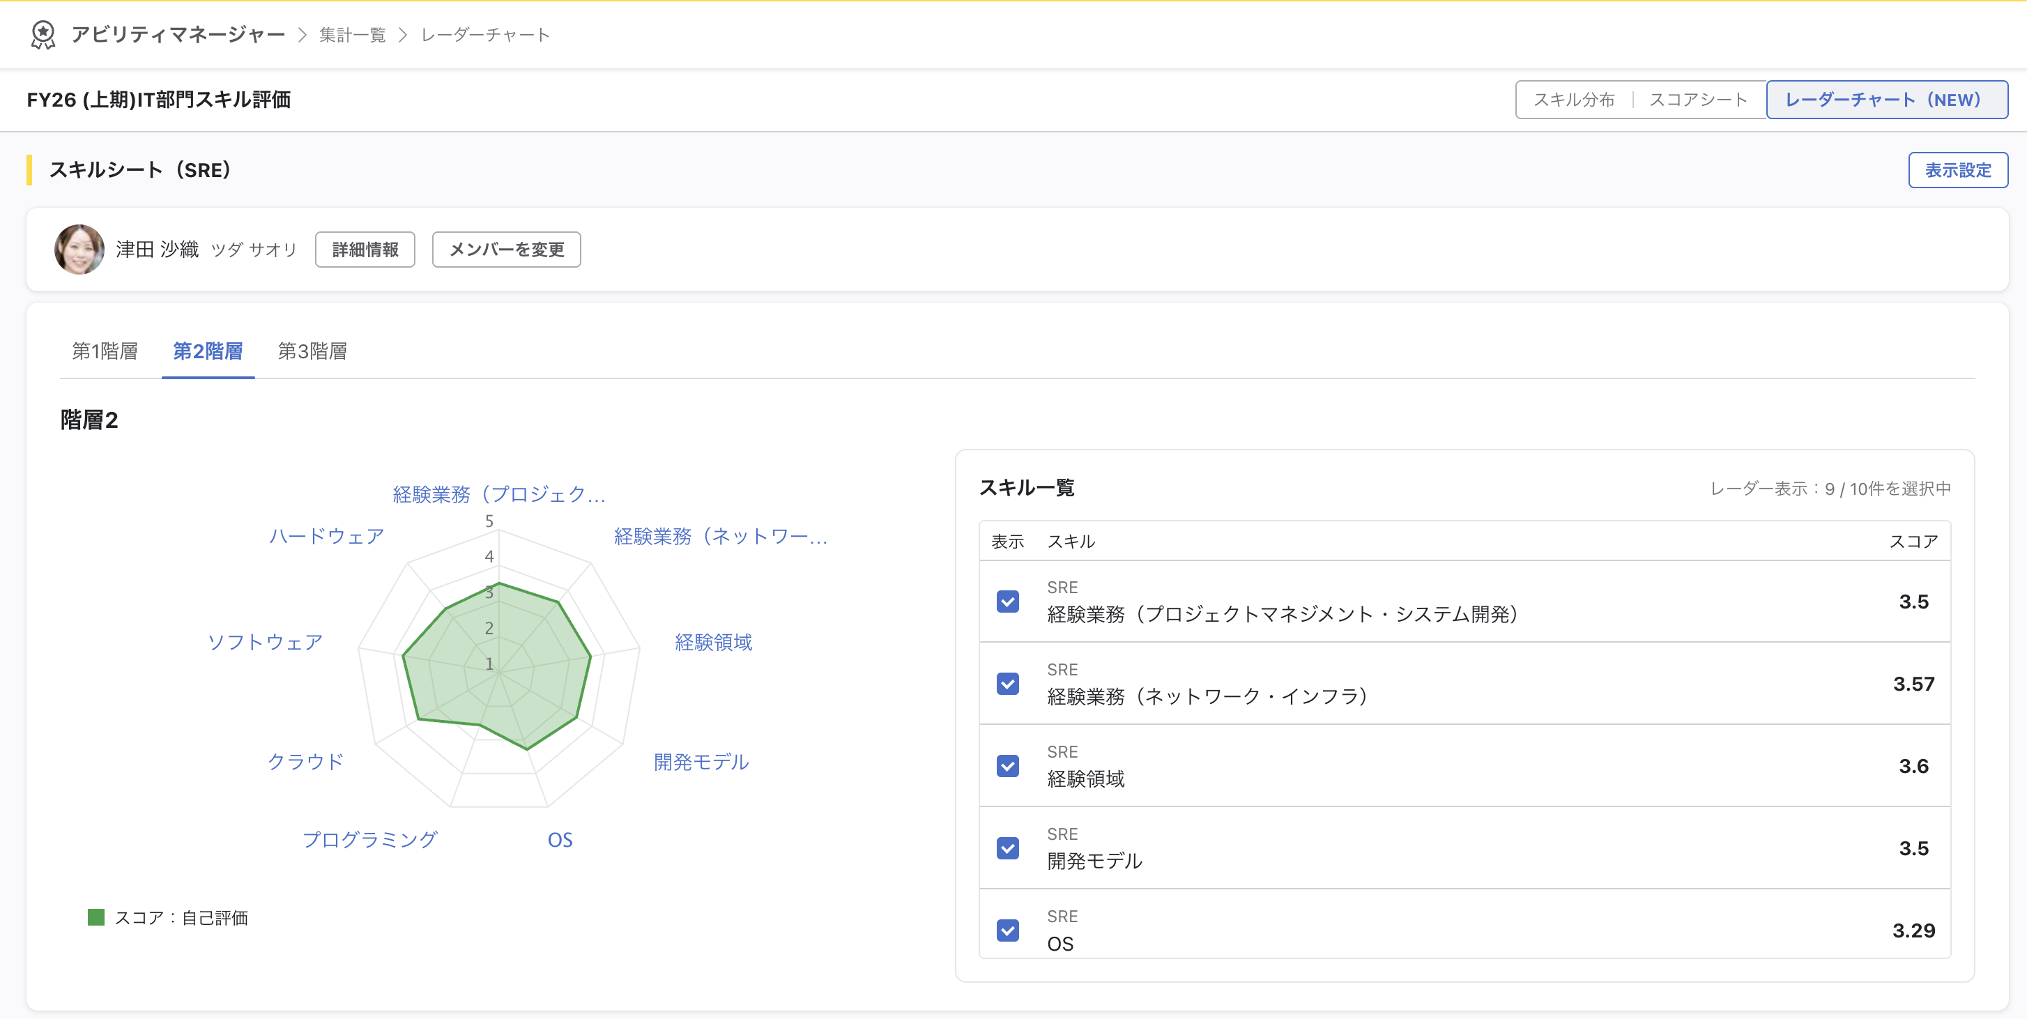The height and width of the screenshot is (1019, 2027).
Task: Click 津田 沙織's profile avatar photo
Action: point(79,250)
